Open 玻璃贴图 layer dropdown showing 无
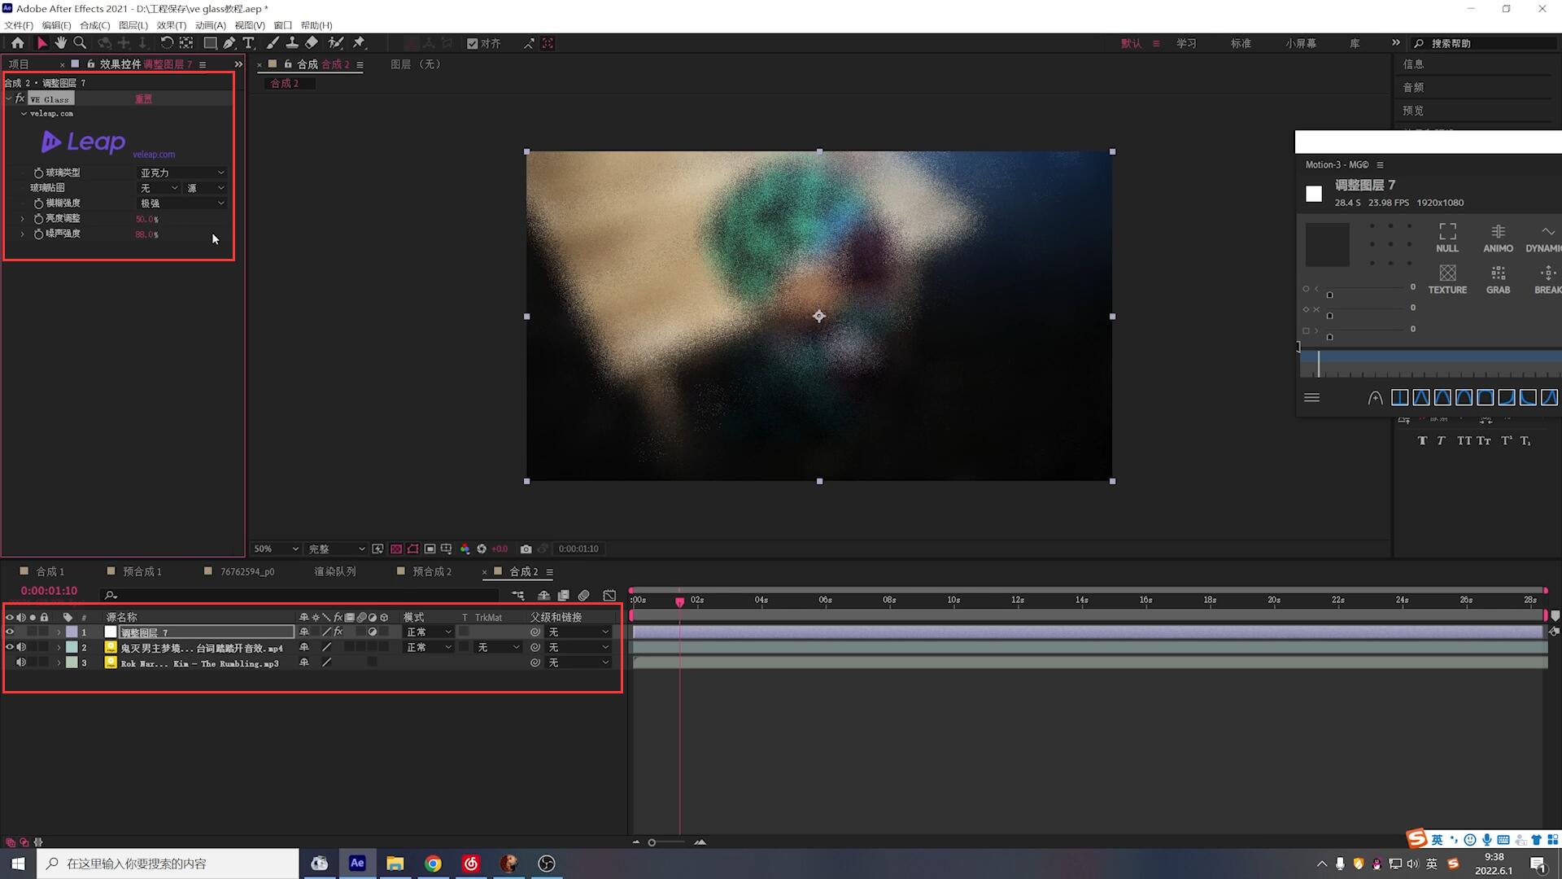The height and width of the screenshot is (879, 1562). click(159, 189)
